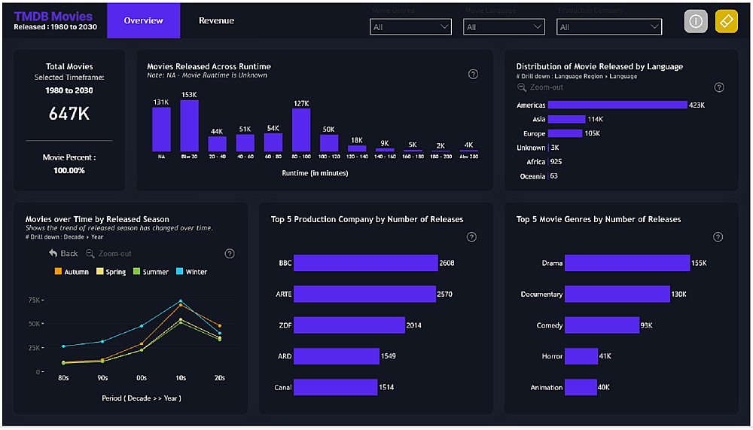
Task: Click the 00s label on time axis
Action: [142, 378]
